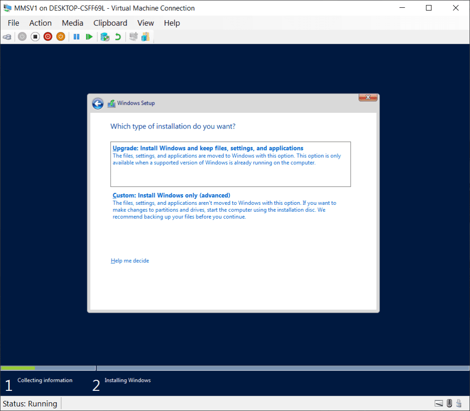This screenshot has height=411, width=470.
Task: Create a checkpoint from the toolbar
Action: point(105,37)
